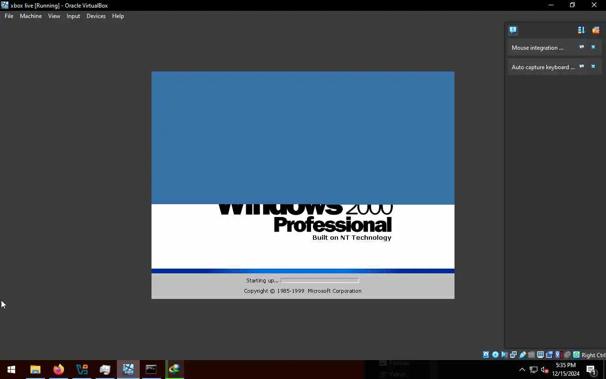Screen dimensions: 606x379
Task: Click the shared folders status icon
Action: [x=531, y=355]
